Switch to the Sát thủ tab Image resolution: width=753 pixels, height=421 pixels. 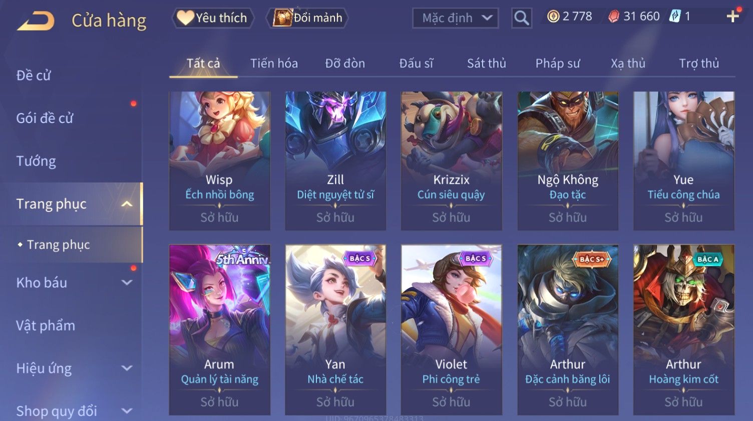486,63
